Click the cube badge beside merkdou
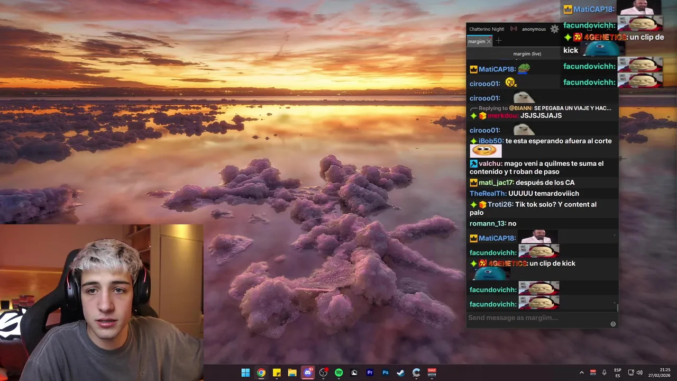677x381 pixels. [482, 116]
